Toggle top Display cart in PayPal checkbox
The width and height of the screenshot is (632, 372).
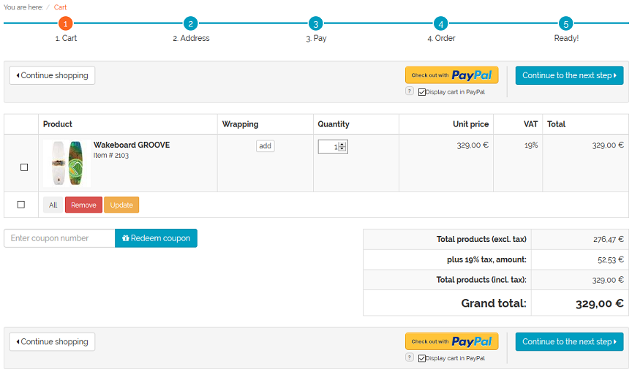[x=422, y=92]
